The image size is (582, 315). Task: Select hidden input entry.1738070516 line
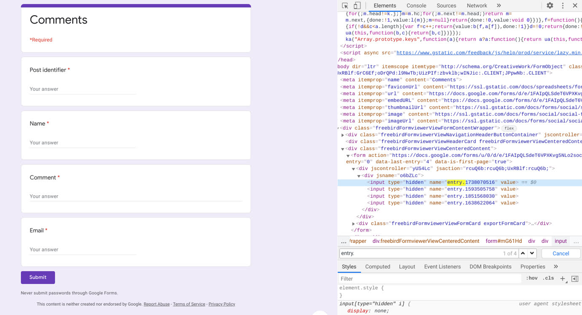460,183
